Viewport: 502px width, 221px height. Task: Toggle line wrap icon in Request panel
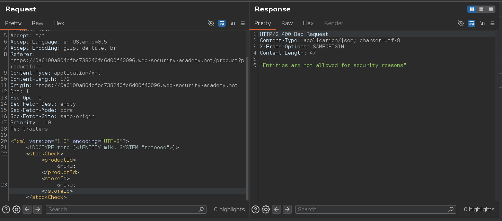pos(222,23)
